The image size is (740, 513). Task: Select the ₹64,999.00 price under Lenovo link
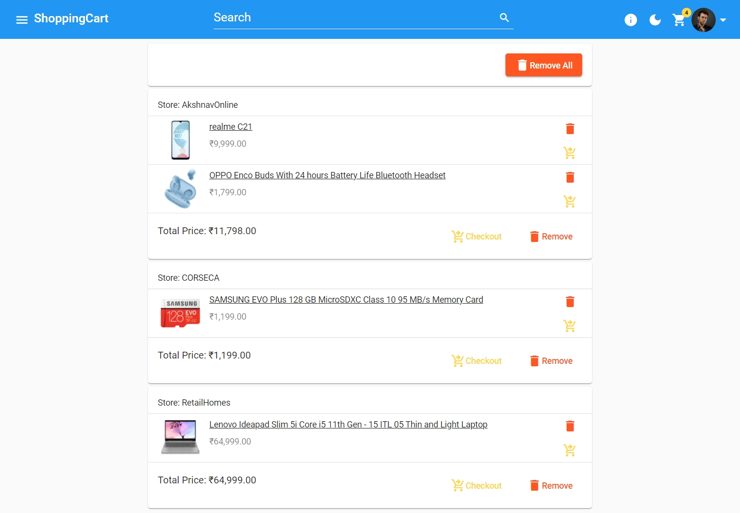[x=230, y=442]
